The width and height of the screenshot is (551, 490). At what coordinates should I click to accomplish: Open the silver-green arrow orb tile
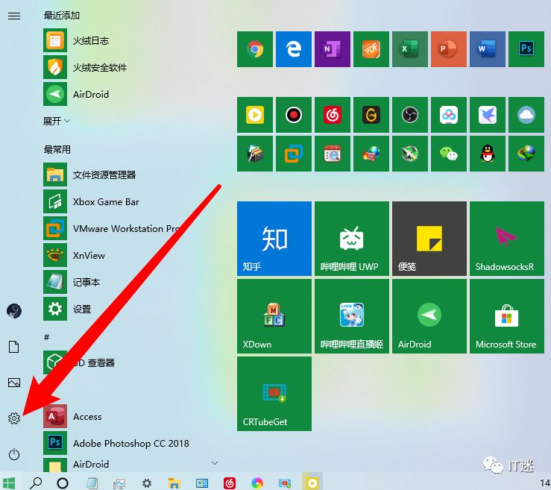click(x=410, y=154)
